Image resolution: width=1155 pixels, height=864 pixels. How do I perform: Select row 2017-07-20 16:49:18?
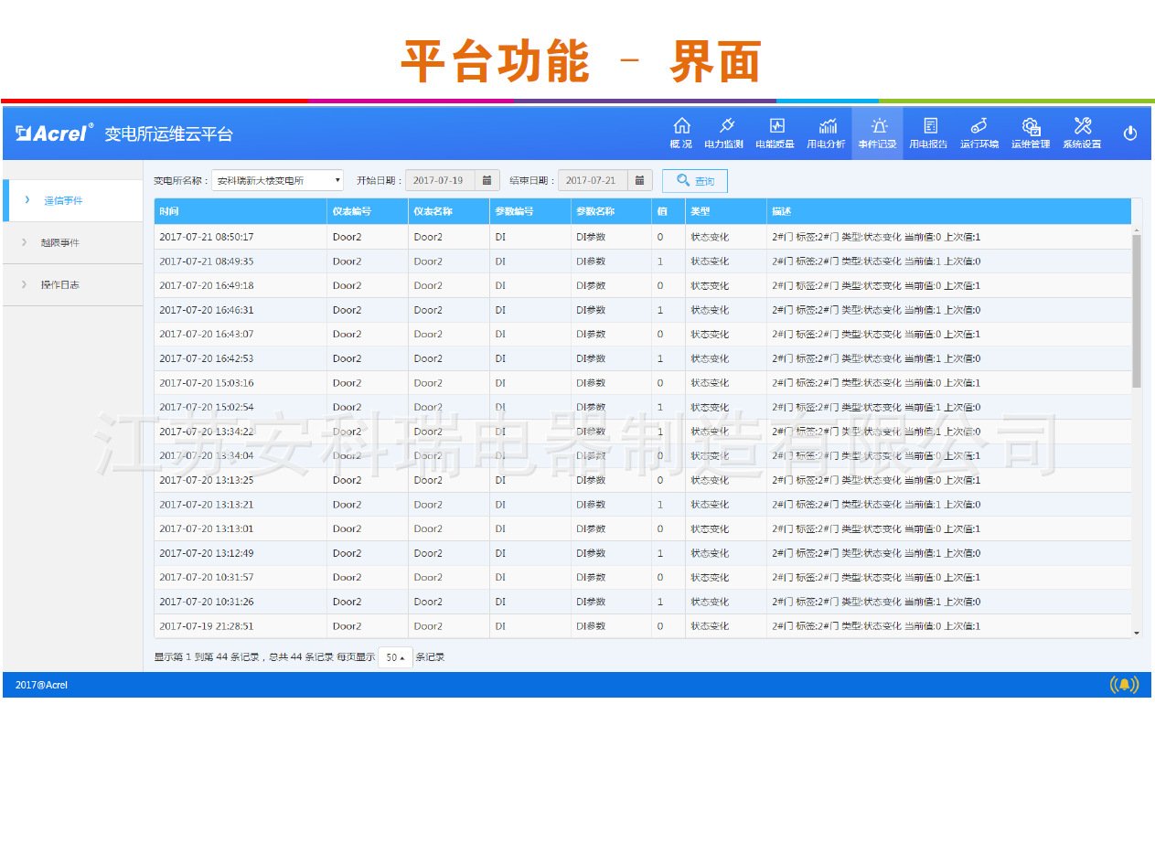click(643, 285)
